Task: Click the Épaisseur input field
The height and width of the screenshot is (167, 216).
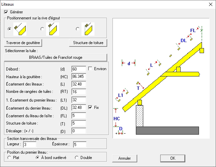Action: pyautogui.click(x=80, y=144)
